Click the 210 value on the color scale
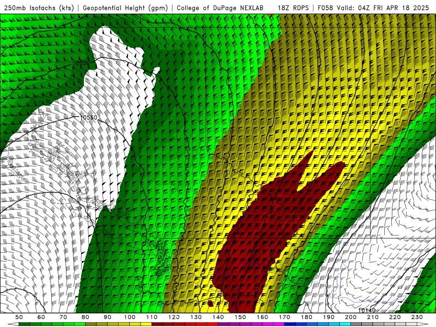The height and width of the screenshot is (327, 436). [373, 317]
